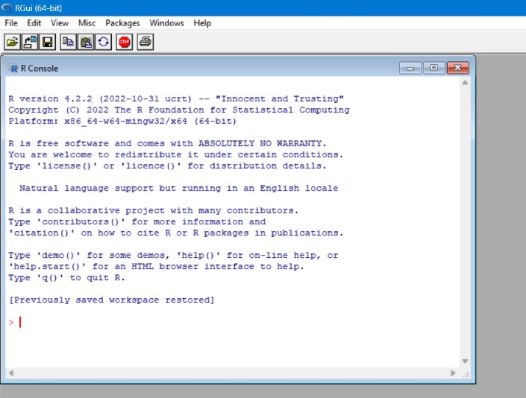Print the console with the printer icon
The image size is (526, 398).
(145, 42)
